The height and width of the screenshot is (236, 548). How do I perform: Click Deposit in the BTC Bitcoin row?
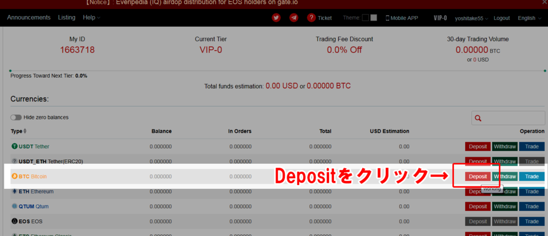478,177
